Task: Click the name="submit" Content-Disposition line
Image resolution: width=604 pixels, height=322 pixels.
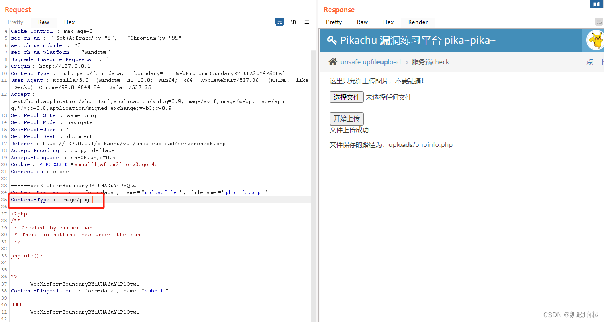Action: click(x=90, y=291)
